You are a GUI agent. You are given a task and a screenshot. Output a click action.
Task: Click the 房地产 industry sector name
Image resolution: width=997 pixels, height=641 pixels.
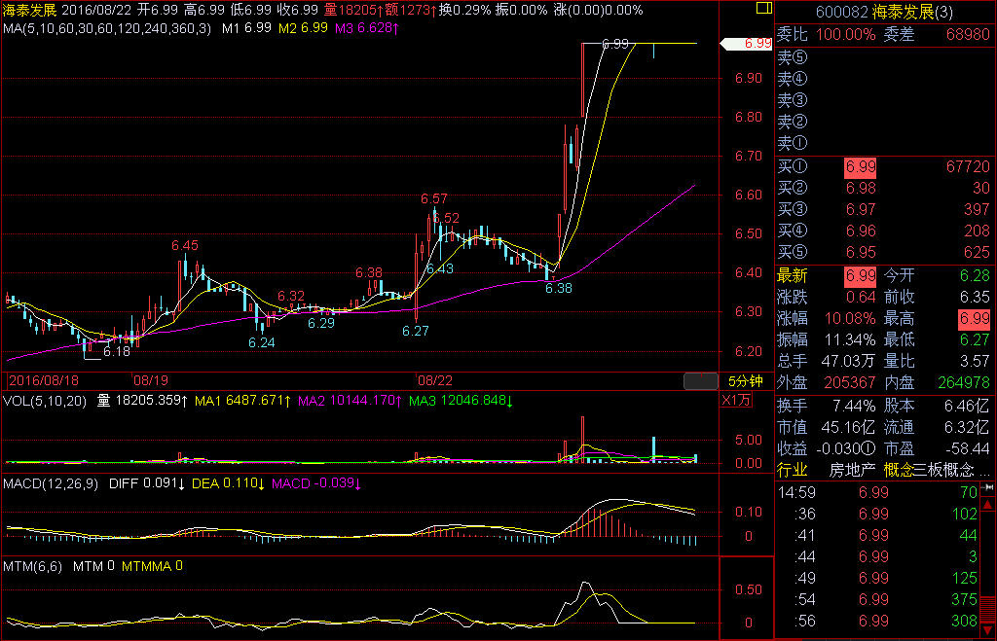(x=847, y=470)
